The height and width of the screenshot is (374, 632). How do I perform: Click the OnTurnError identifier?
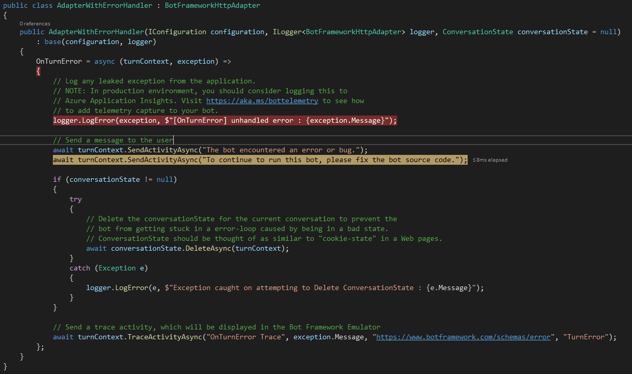coord(59,61)
